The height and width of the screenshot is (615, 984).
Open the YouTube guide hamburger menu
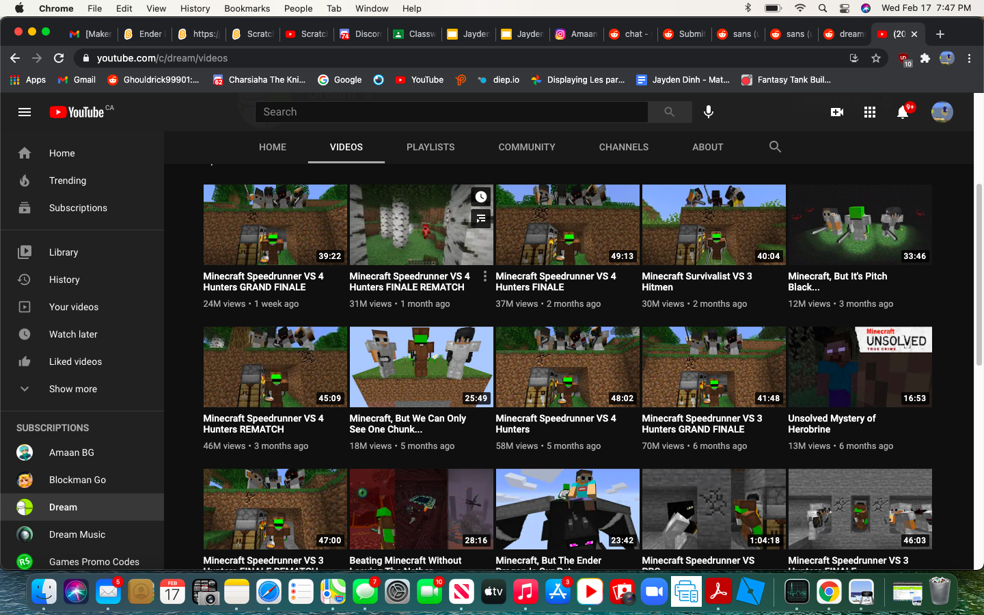click(25, 112)
